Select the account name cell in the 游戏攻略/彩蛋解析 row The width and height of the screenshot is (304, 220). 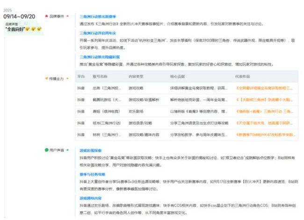click(x=107, y=100)
